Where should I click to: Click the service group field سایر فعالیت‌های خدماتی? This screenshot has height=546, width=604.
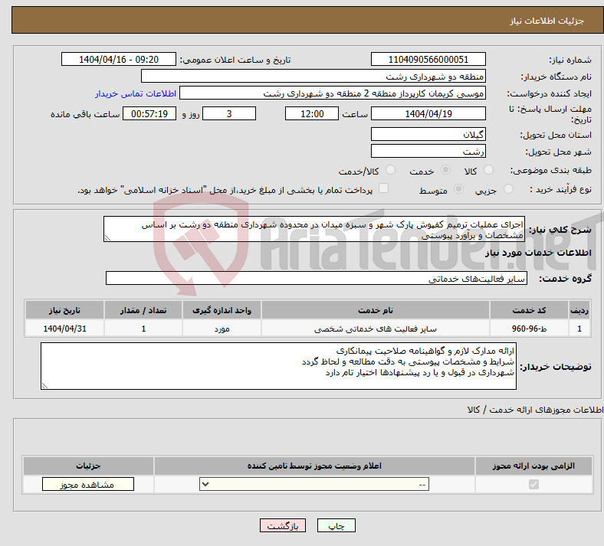click(317, 278)
